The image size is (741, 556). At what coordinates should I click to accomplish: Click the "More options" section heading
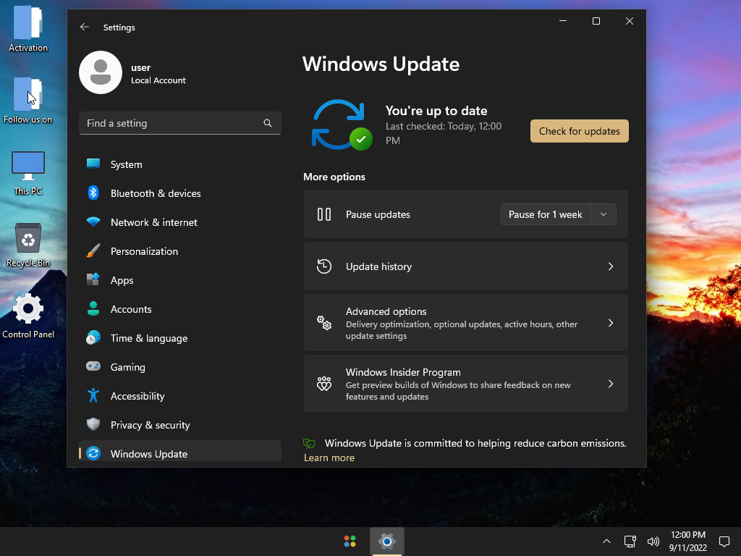[x=334, y=177]
